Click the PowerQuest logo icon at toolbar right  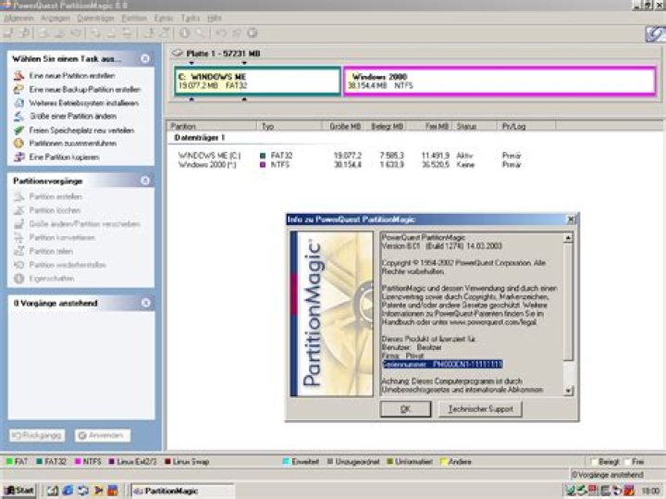[x=655, y=33]
